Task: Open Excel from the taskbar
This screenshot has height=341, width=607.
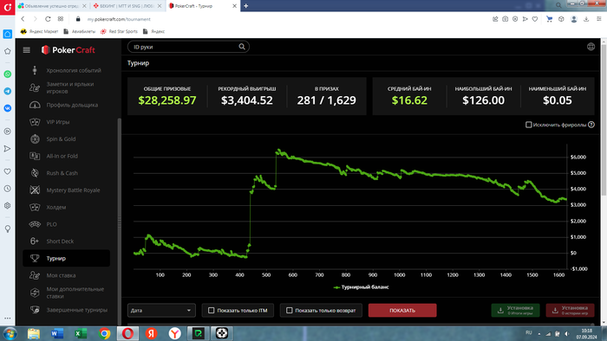Action: click(81, 333)
